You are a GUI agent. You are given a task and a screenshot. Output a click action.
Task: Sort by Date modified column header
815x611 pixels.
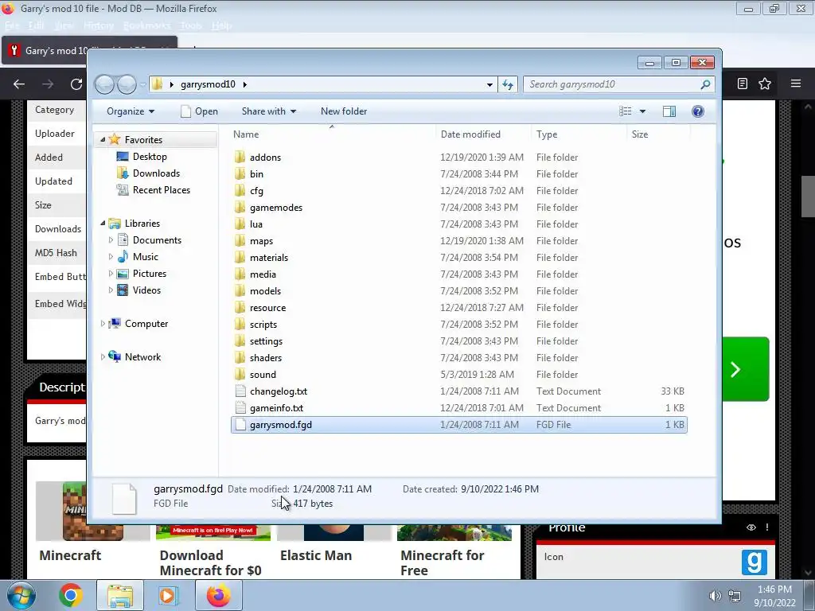click(483, 134)
